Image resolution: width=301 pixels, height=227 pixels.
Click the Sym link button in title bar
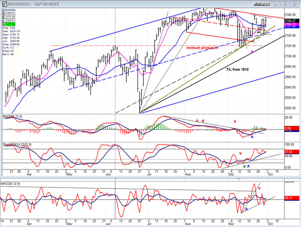[x=258, y=4]
